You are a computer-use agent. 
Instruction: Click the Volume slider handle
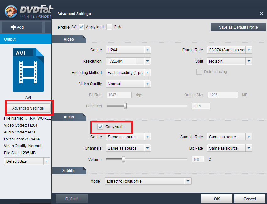[123, 160]
